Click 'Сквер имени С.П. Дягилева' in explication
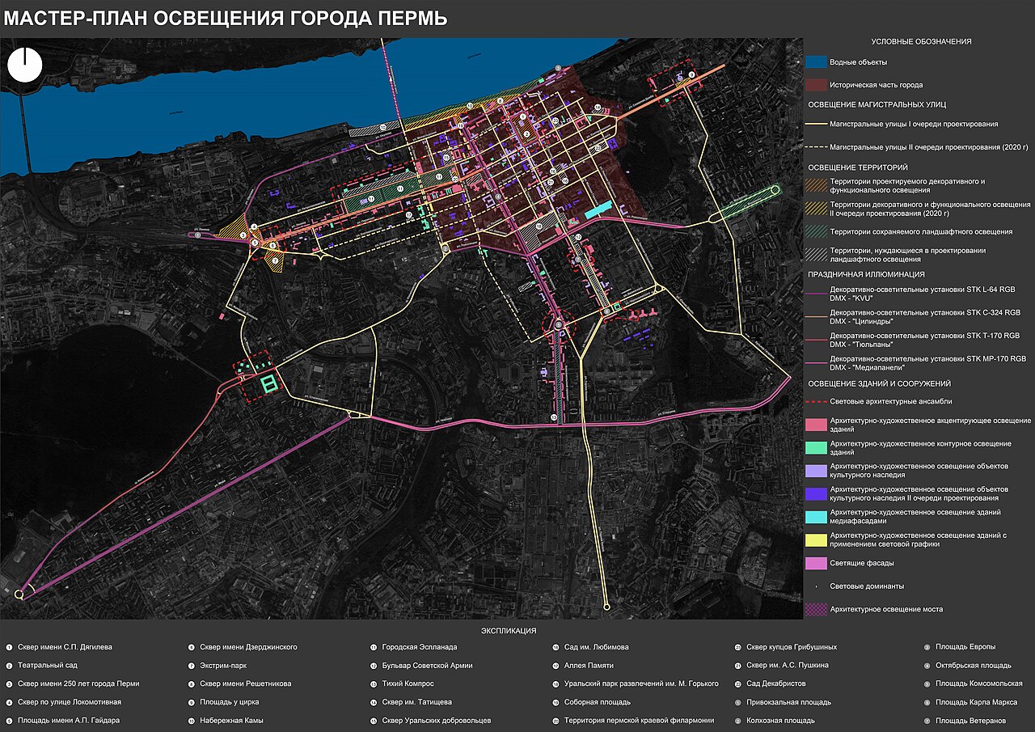The height and width of the screenshot is (732, 1035). point(65,647)
